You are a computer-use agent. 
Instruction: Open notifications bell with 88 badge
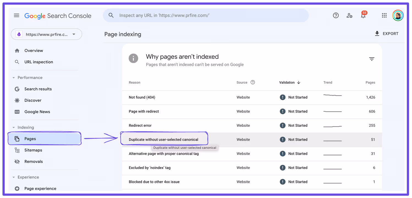363,15
